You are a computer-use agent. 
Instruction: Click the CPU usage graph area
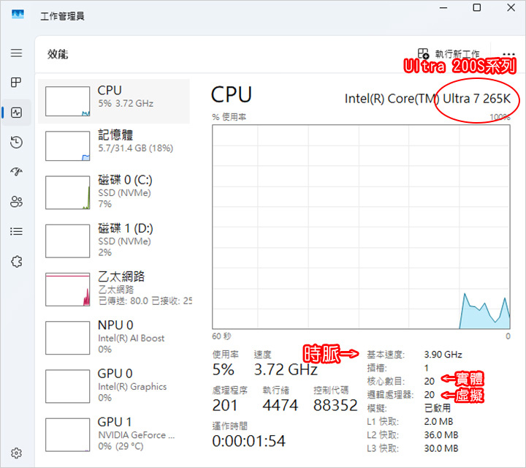[x=361, y=227]
